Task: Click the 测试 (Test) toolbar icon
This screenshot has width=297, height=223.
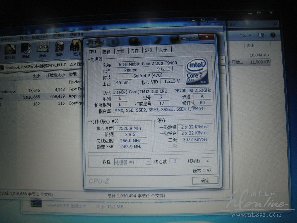Action: tap(26, 50)
